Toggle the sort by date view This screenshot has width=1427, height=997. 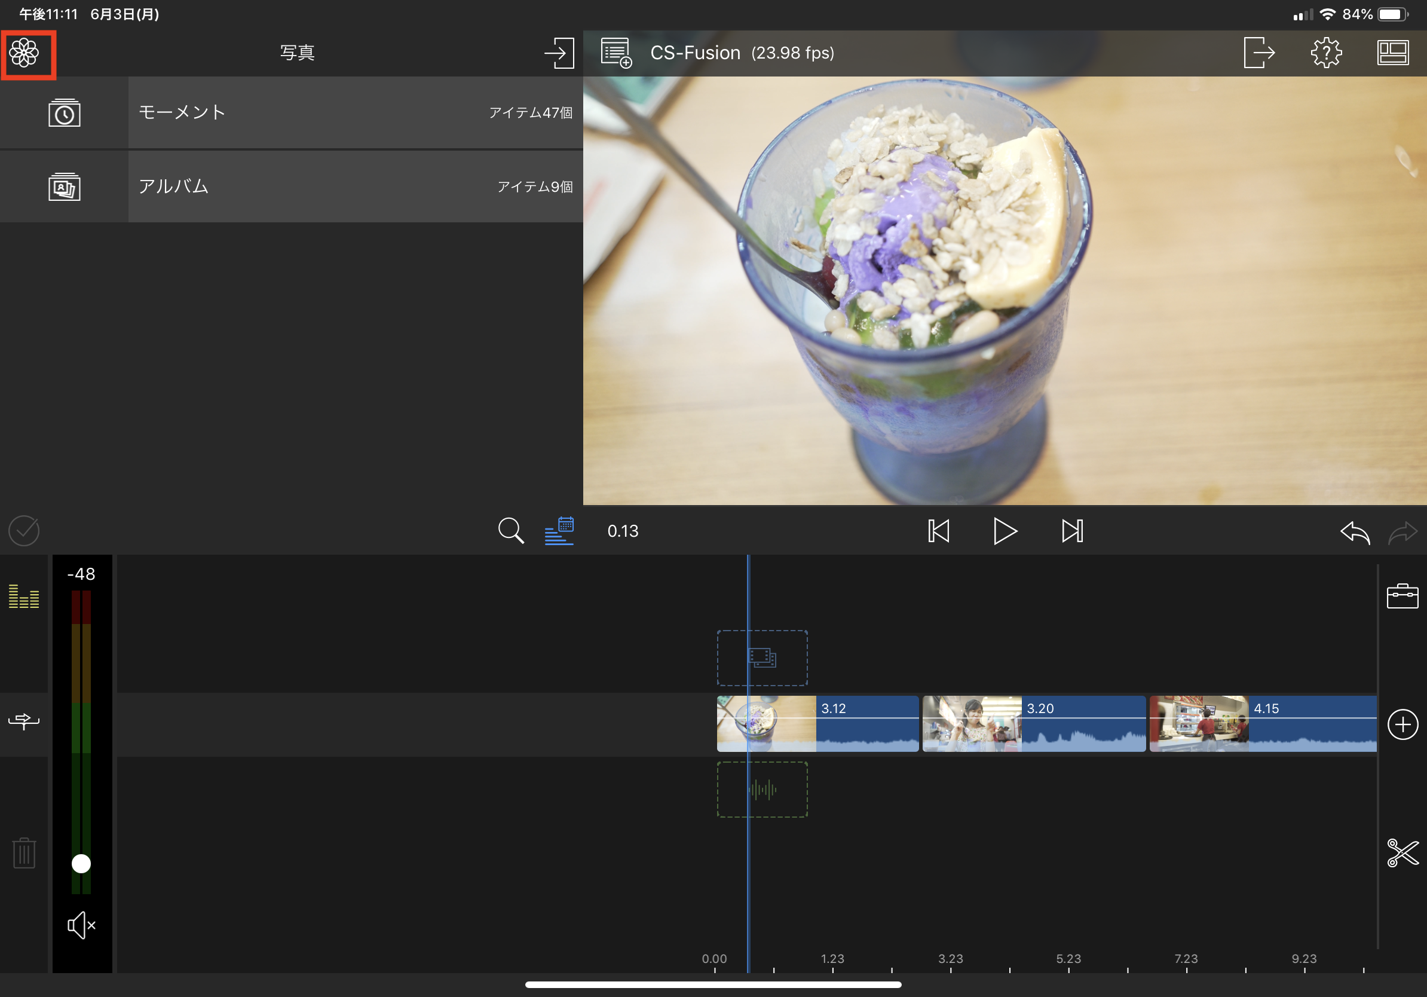tap(559, 531)
